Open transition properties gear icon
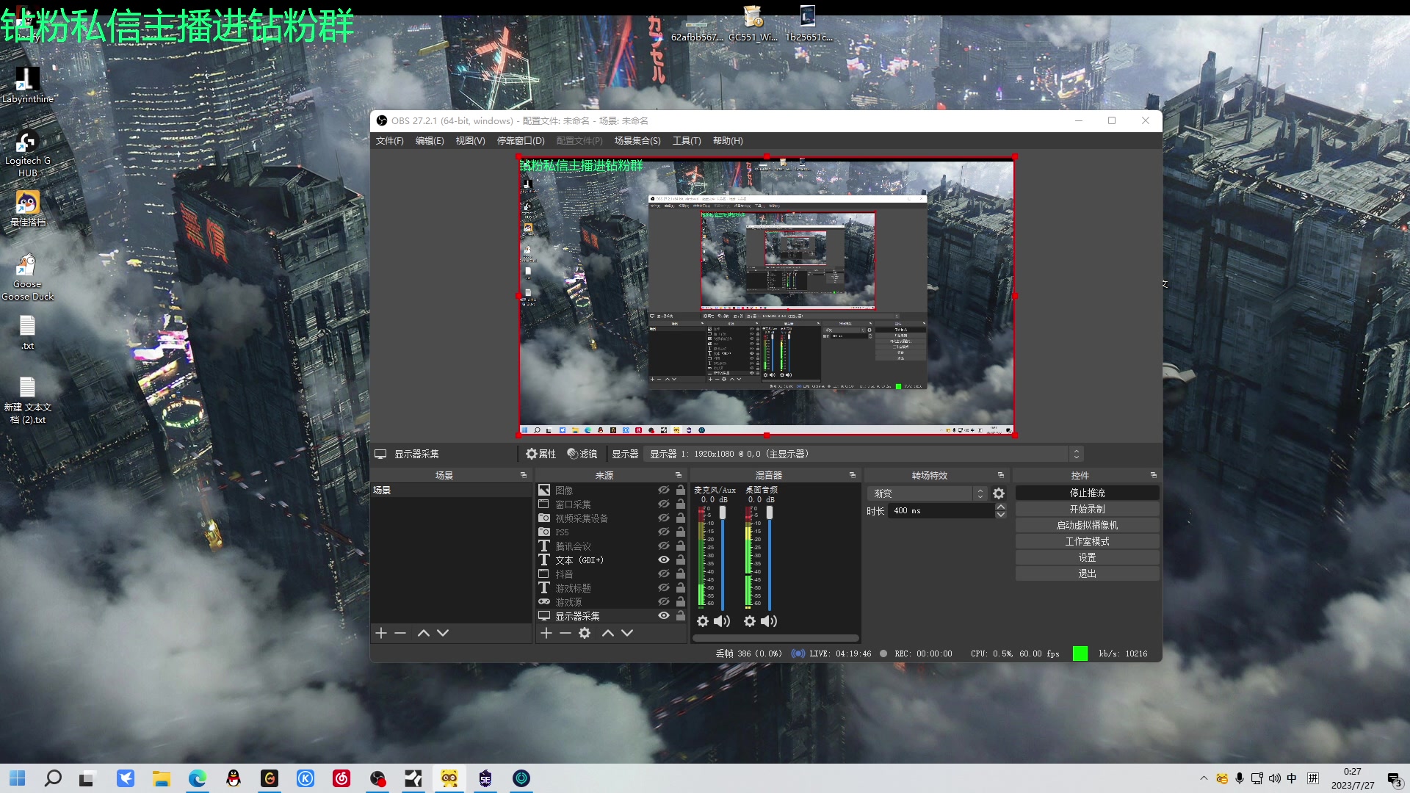The width and height of the screenshot is (1410, 793). [999, 493]
